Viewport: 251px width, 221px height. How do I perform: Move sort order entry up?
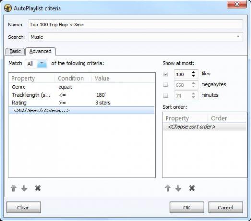click(167, 188)
